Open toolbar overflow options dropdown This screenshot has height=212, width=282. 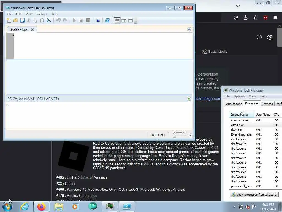[x=136, y=22]
